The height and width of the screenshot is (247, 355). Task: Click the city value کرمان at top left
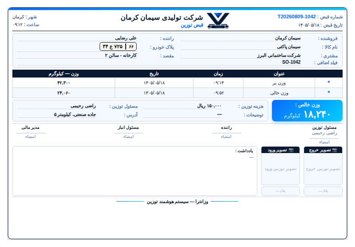(x=18, y=17)
